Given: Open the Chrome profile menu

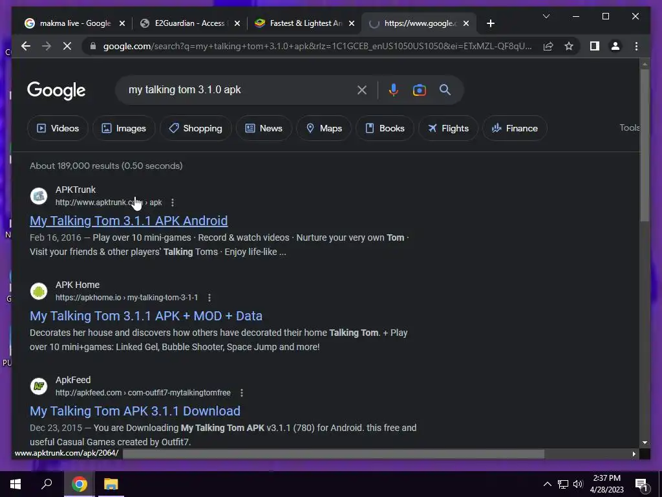Looking at the screenshot, I should click(615, 46).
